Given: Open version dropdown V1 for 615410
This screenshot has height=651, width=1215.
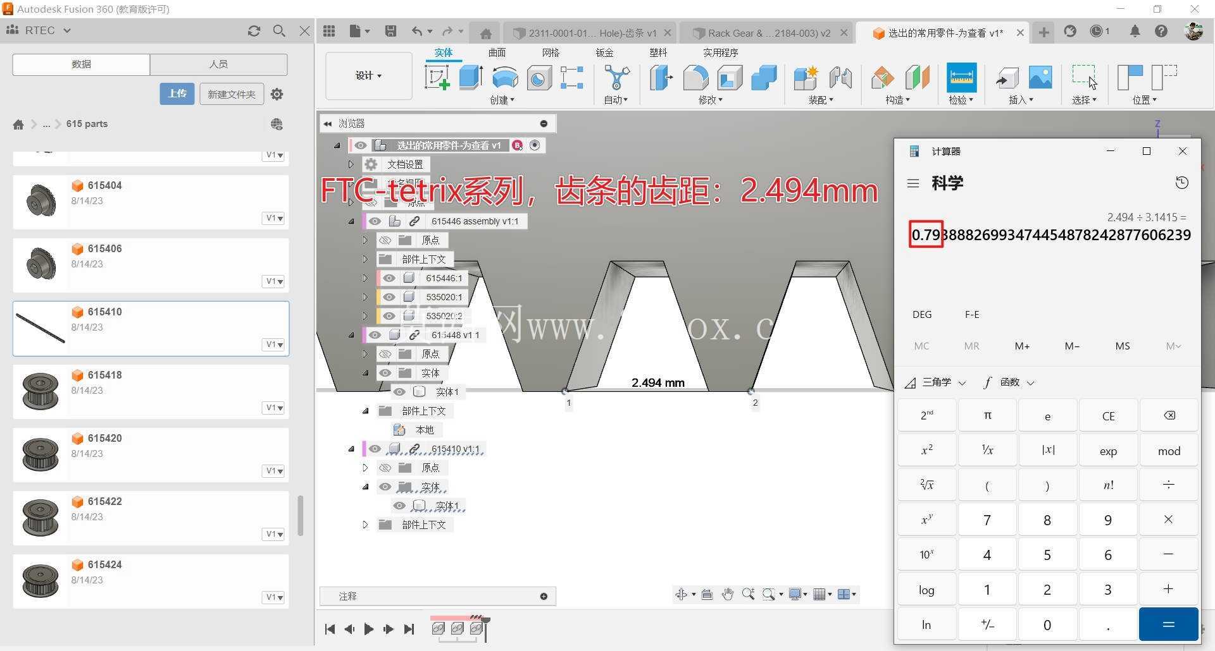Looking at the screenshot, I should 274,344.
